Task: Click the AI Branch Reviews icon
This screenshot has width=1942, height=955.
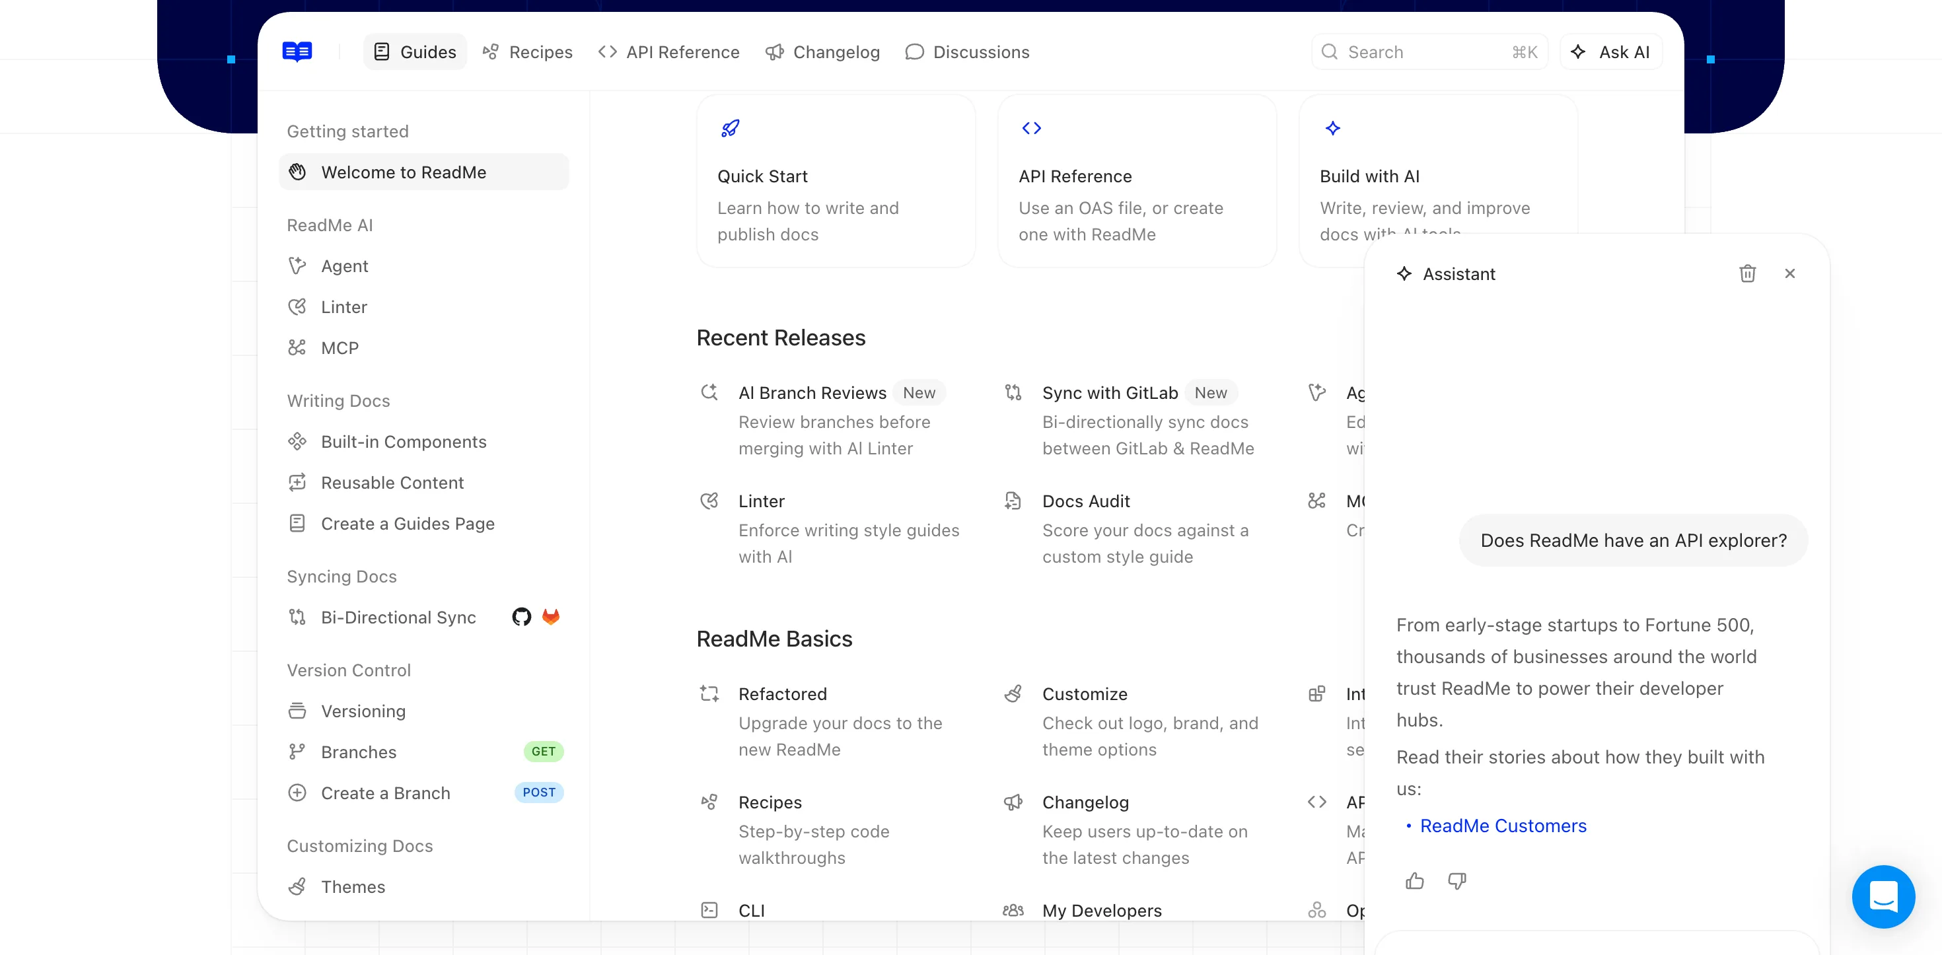Action: point(709,392)
